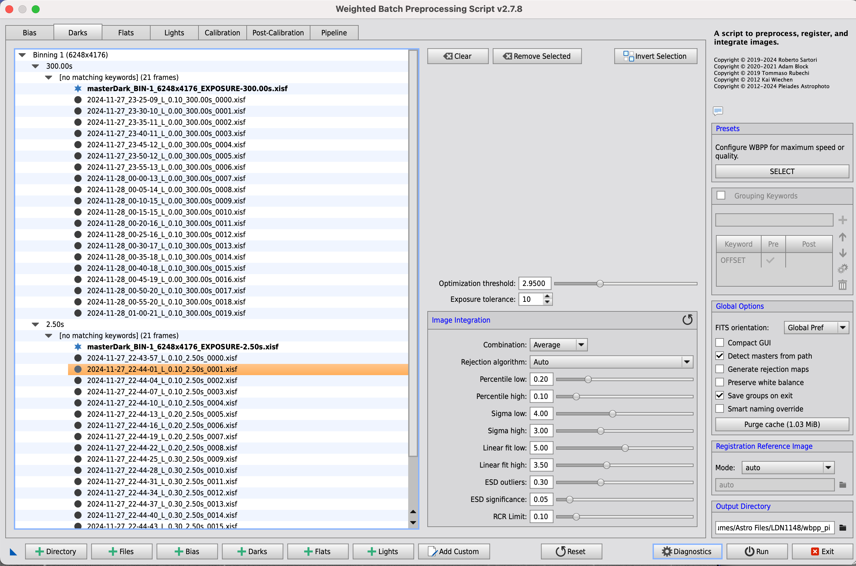Viewport: 856px width, 566px height.
Task: Switch to the Lights tab
Action: coord(174,32)
